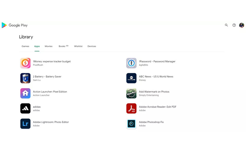Open '2 Battery - Battery Saver' title
Image resolution: width=246 pixels, height=153 pixels.
point(47,76)
